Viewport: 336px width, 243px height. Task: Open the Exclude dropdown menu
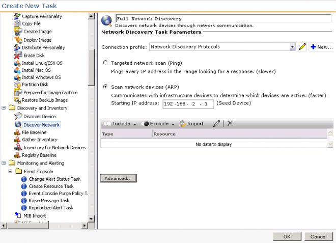tap(173, 124)
